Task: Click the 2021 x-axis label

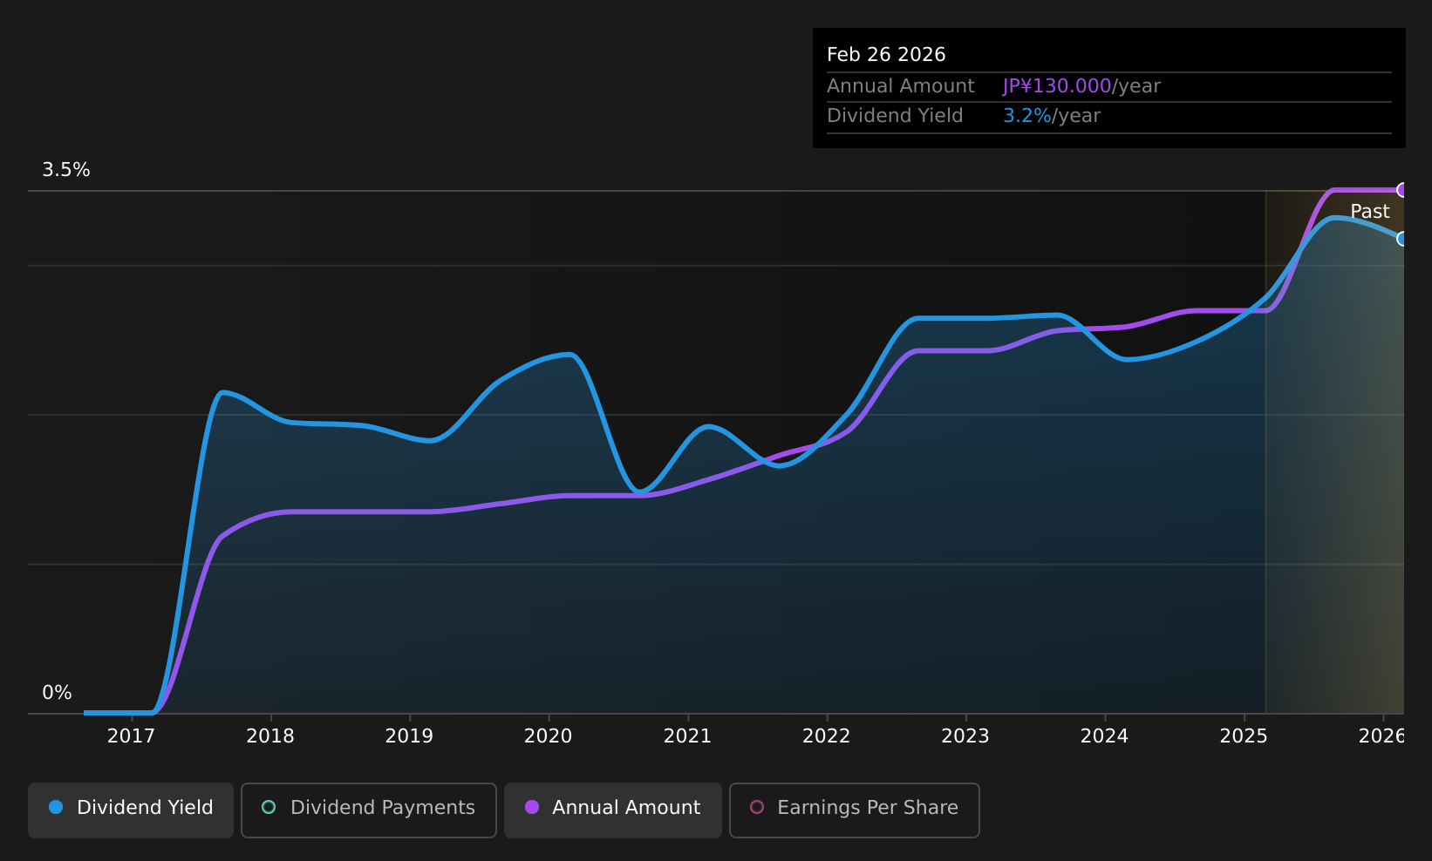Action: pyautogui.click(x=687, y=736)
